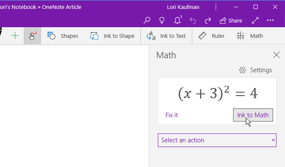
Task: Open the Shapes tool
Action: pos(63,36)
